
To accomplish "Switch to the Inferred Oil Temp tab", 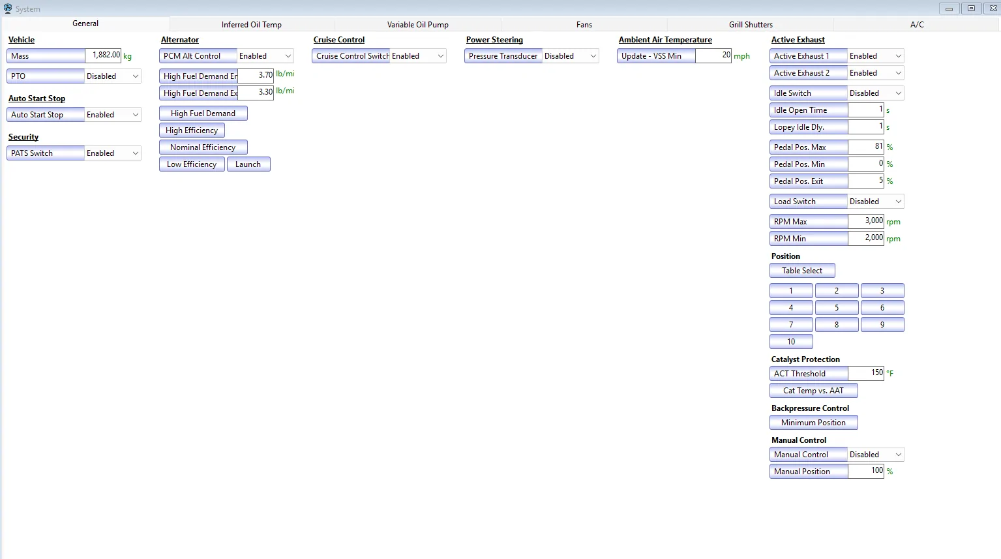I will click(x=252, y=25).
